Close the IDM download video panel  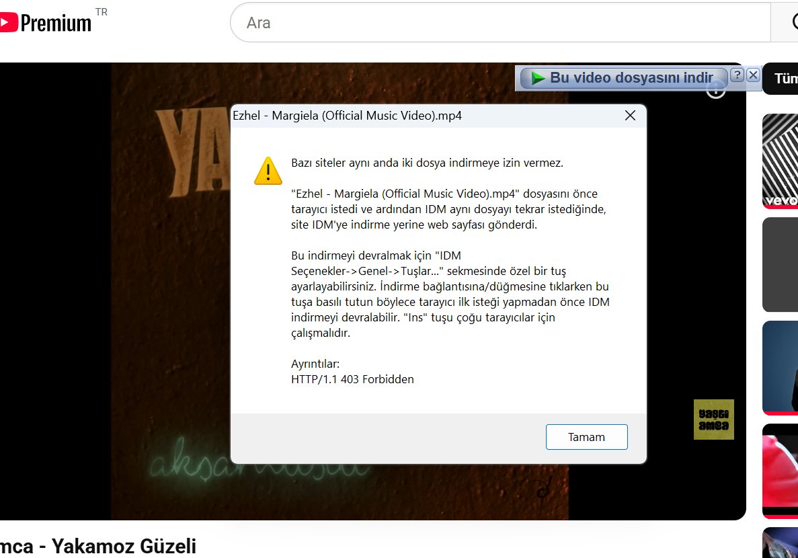click(x=754, y=75)
